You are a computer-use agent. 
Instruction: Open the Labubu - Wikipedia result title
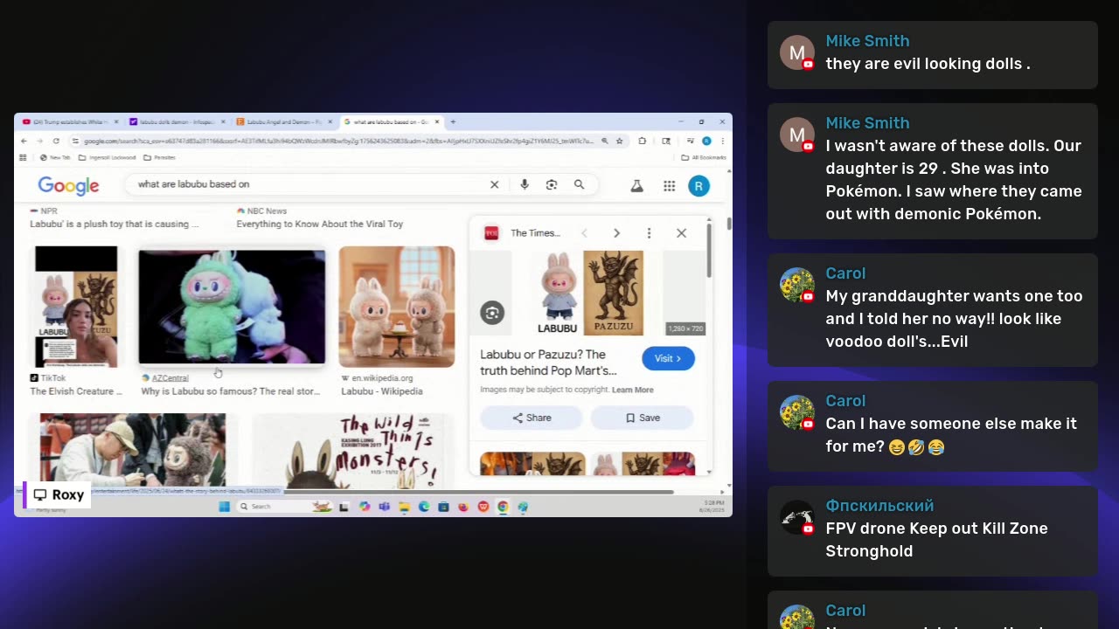(382, 391)
